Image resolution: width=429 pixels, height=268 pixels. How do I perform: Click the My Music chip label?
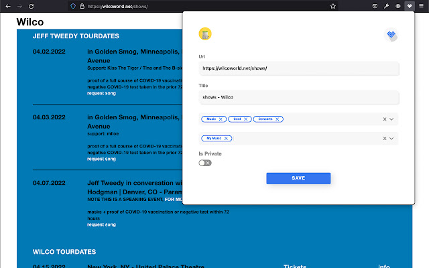coord(214,139)
